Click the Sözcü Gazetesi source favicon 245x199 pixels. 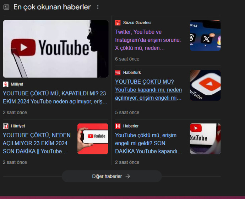click(118, 23)
